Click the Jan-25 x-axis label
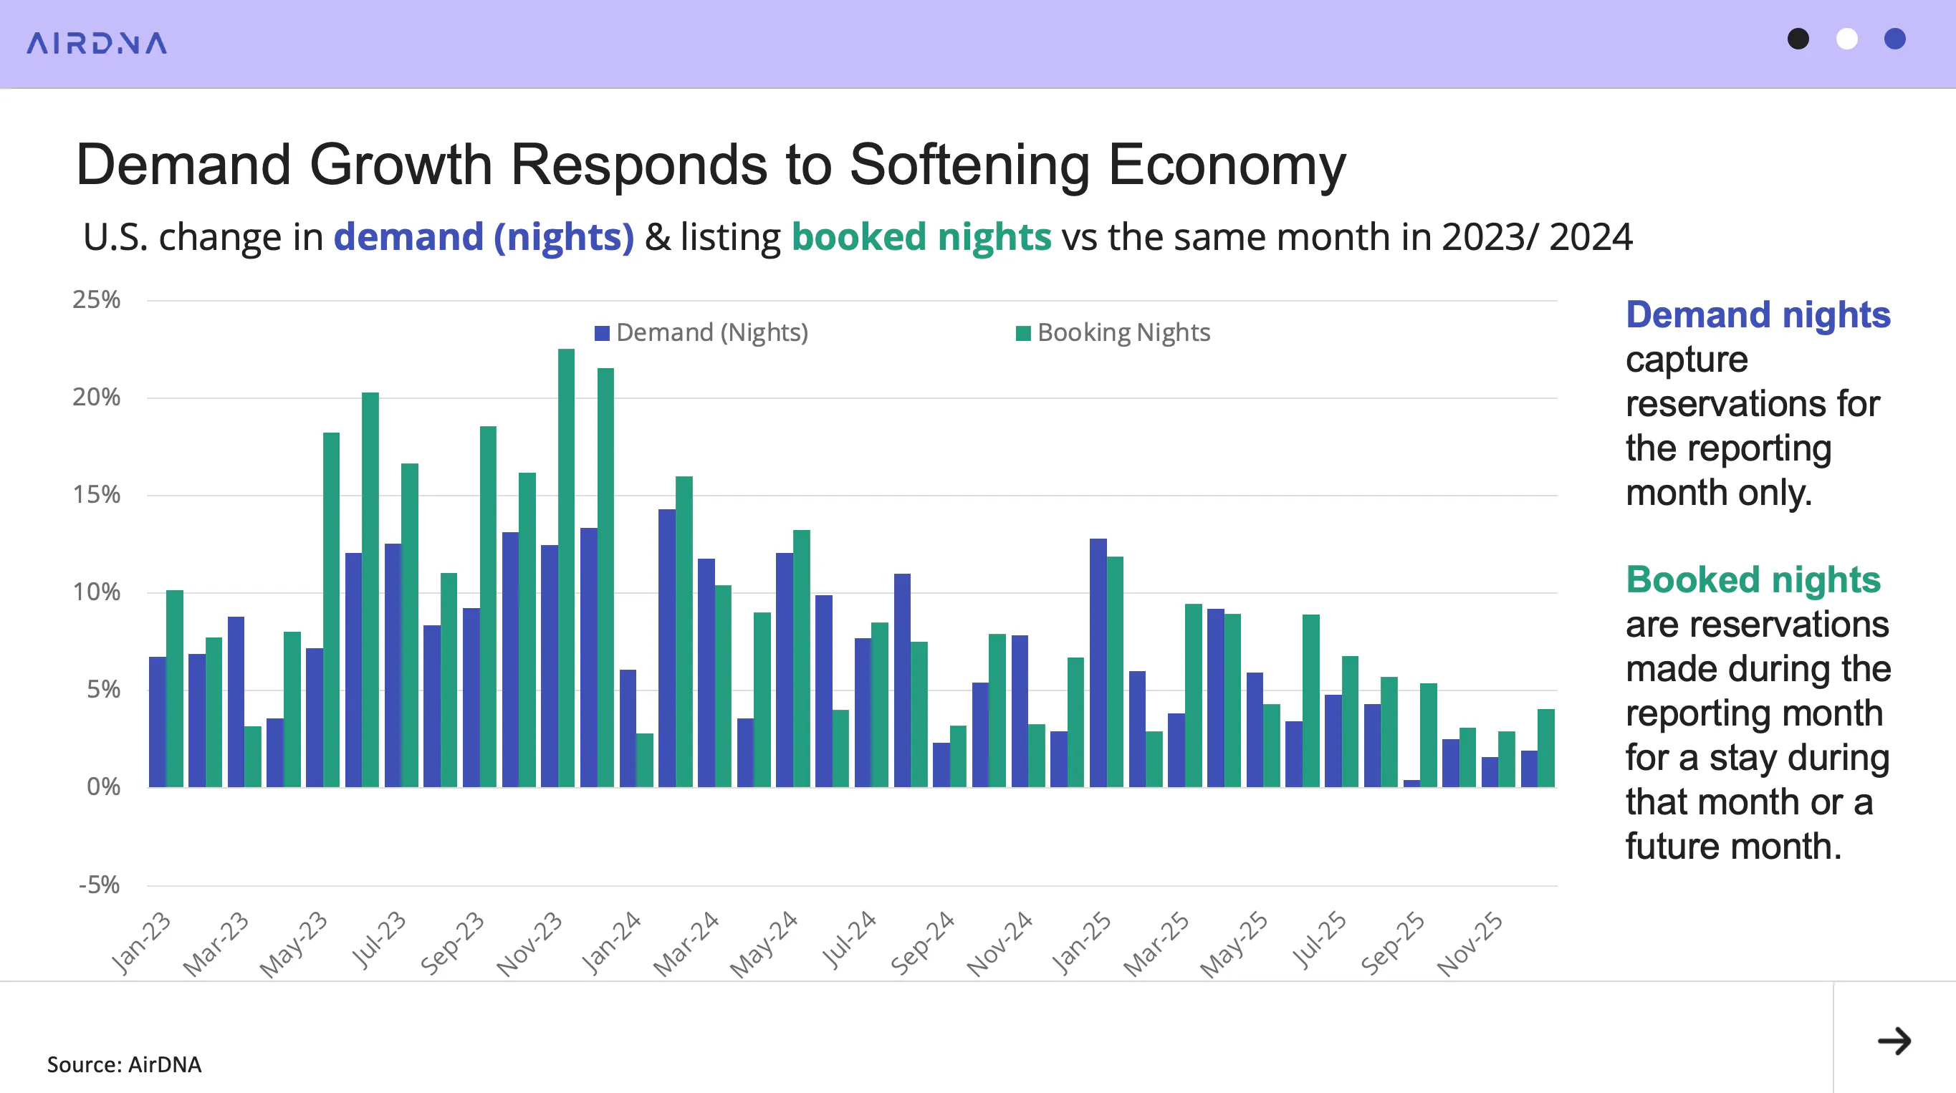1956x1093 pixels. (1081, 942)
